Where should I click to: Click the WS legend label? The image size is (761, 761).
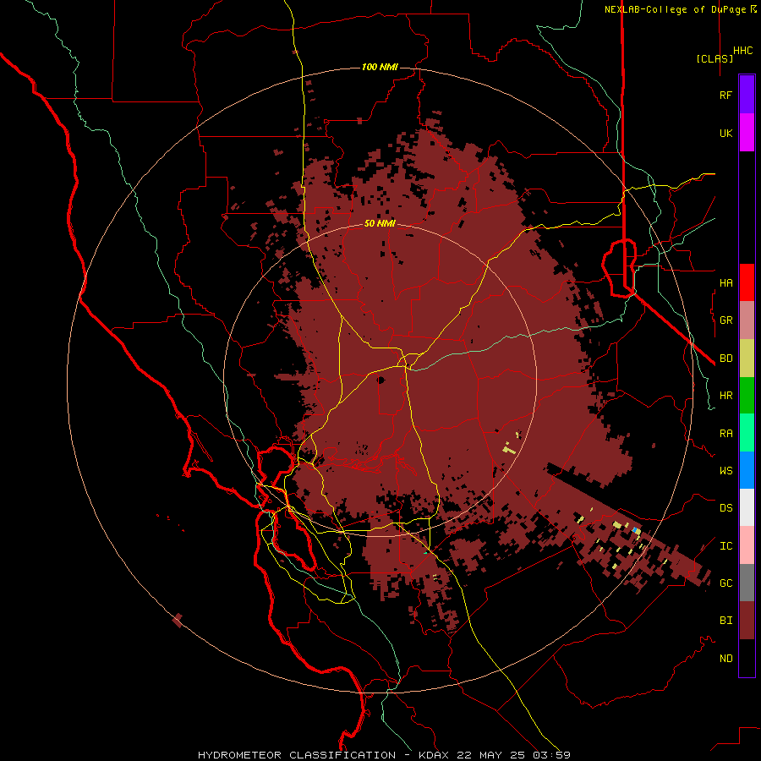pyautogui.click(x=725, y=470)
